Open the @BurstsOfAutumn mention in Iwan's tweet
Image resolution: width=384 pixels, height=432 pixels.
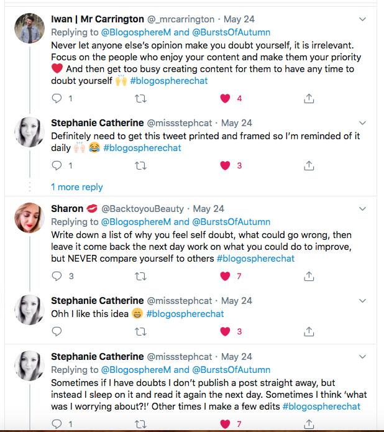pyautogui.click(x=232, y=32)
